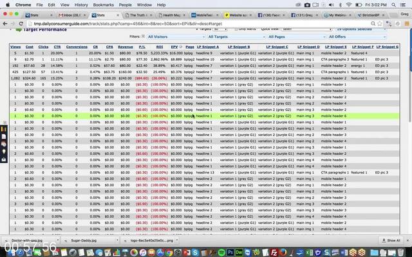
Task: Launch Photoshop from the Dock
Action: click(230, 253)
